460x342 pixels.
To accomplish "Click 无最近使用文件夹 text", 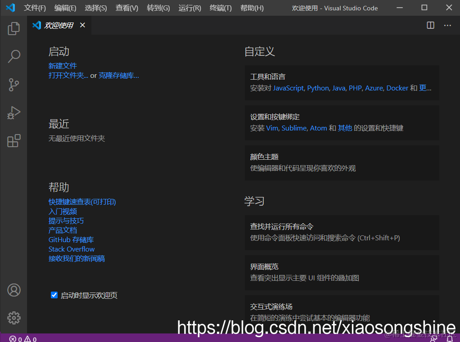I will pos(77,139).
